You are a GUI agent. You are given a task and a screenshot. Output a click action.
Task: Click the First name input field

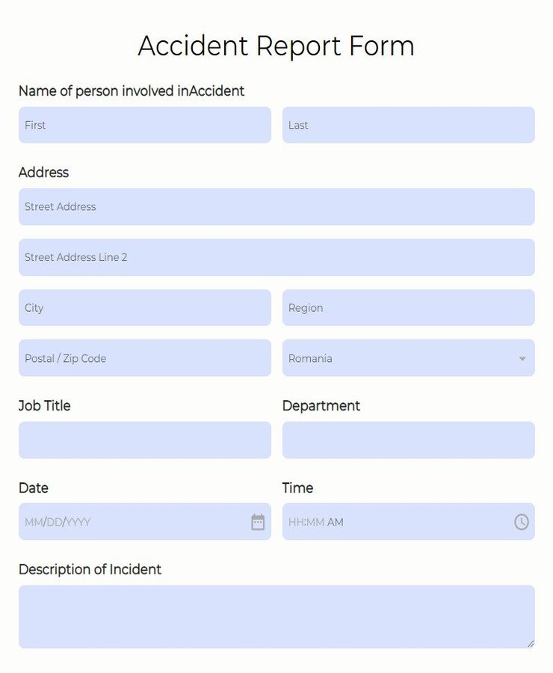click(144, 124)
